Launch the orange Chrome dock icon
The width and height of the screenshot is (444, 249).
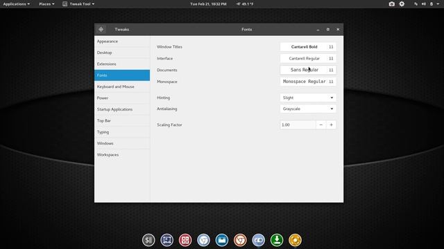(240, 240)
